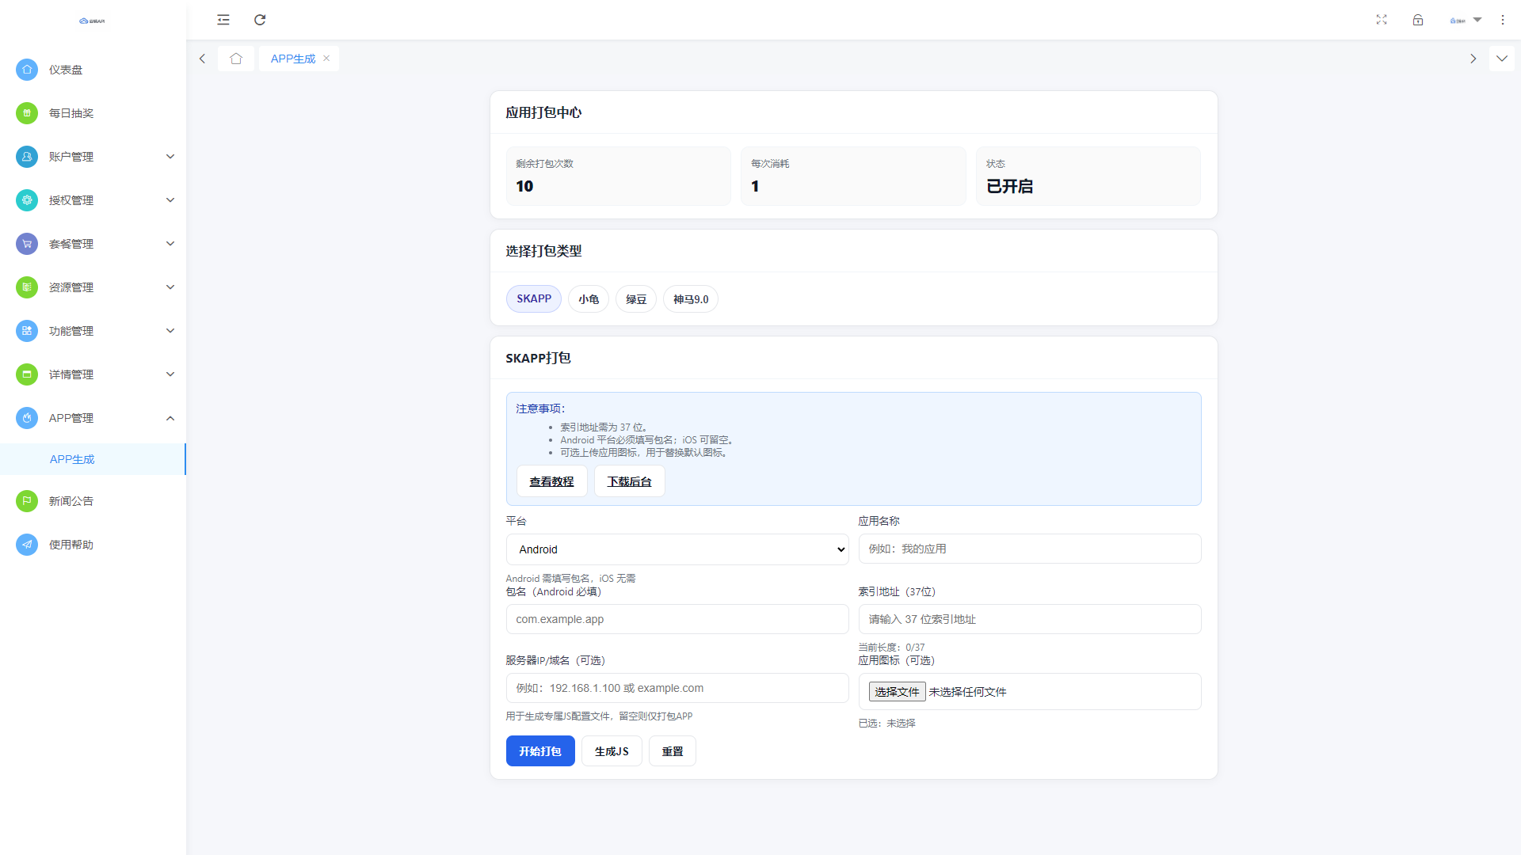Click the lock screen icon

point(1418,20)
